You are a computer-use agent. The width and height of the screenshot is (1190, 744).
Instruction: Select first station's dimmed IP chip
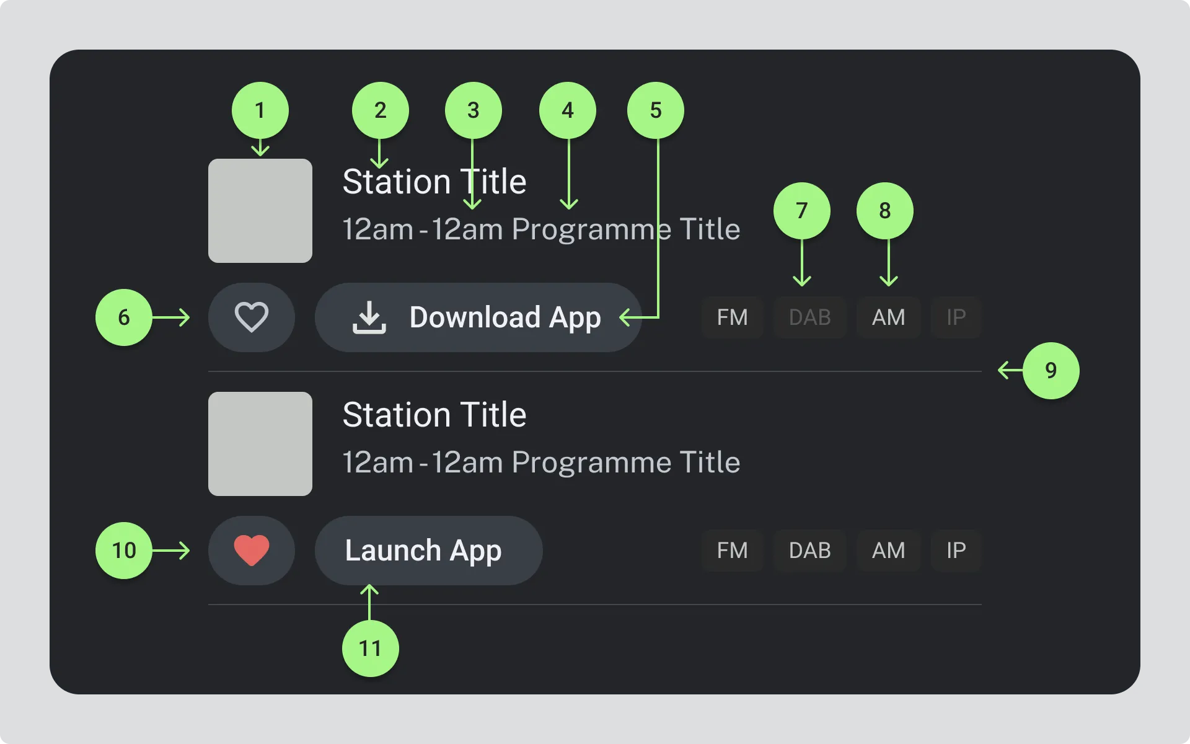click(x=955, y=317)
